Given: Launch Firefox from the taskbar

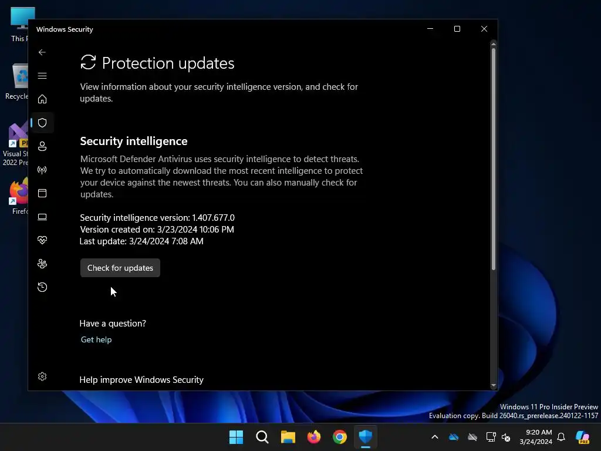Looking at the screenshot, I should click(x=314, y=437).
